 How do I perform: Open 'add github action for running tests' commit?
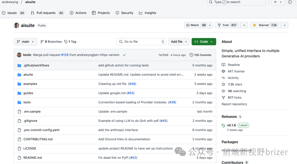[x=123, y=65]
